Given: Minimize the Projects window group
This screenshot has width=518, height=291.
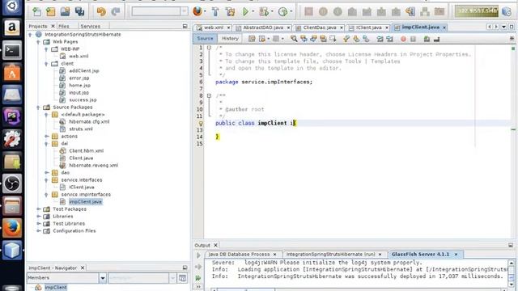Looking at the screenshot, I should click(x=185, y=26).
